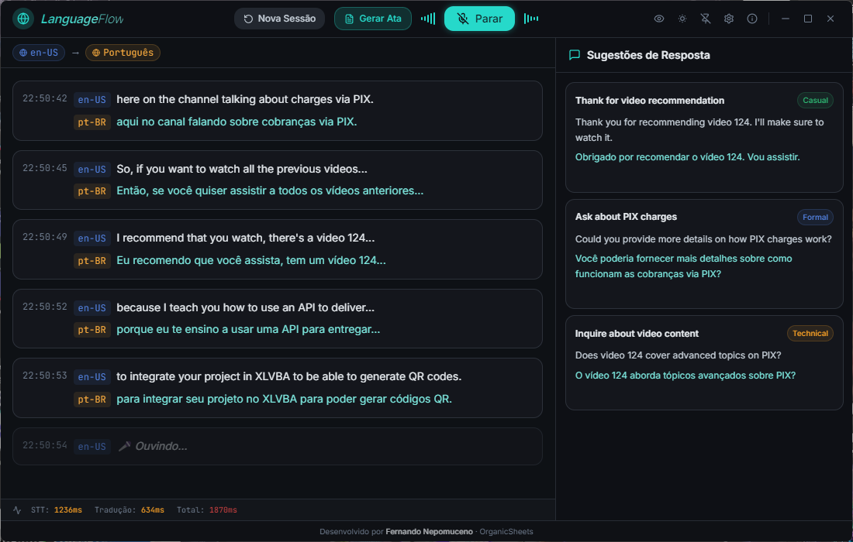Image resolution: width=853 pixels, height=542 pixels.
Task: Click the 22:50:53 timestamp
Action: pos(45,376)
